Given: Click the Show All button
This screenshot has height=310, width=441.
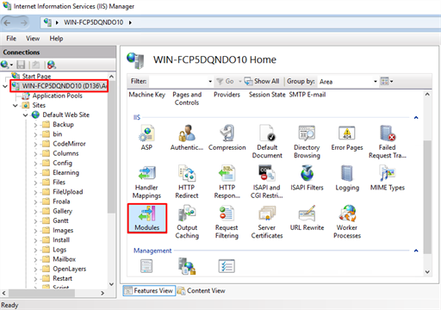Looking at the screenshot, I should (262, 81).
